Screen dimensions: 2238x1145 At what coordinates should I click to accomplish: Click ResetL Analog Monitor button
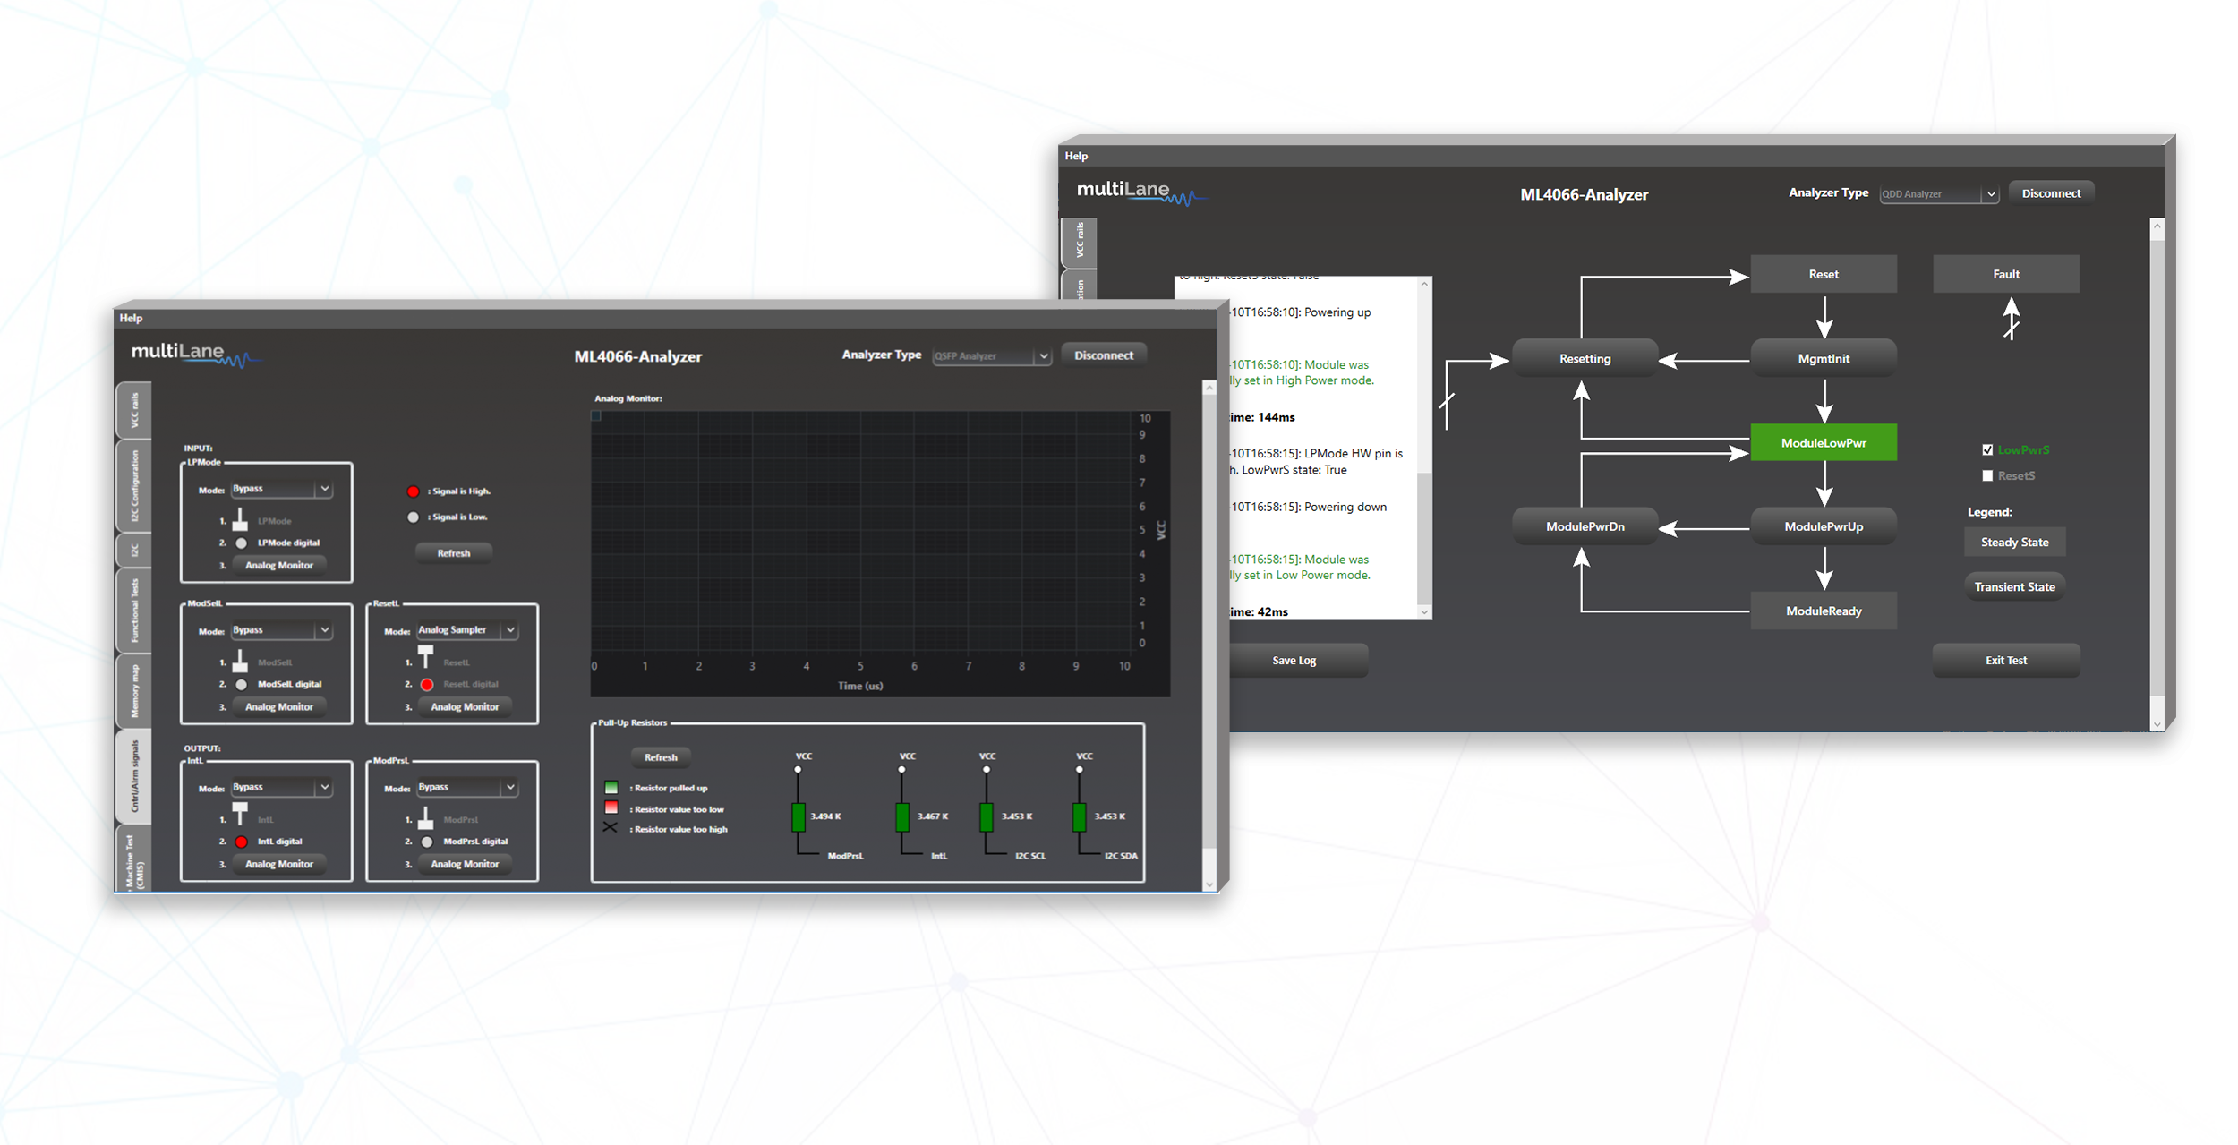[x=465, y=707]
